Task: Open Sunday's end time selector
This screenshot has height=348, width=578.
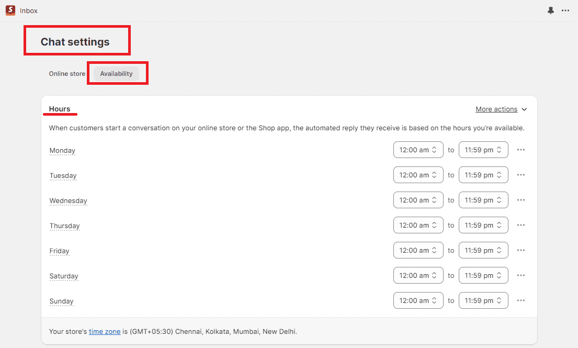Action: point(483,300)
